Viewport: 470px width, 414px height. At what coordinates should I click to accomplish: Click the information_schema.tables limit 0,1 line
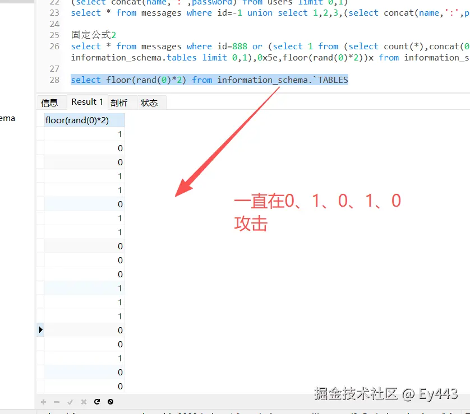click(270, 58)
